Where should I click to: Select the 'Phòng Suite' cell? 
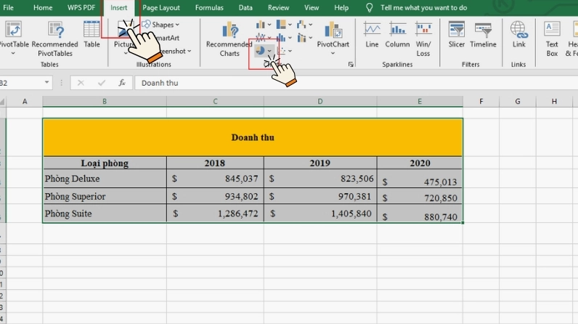(x=105, y=214)
